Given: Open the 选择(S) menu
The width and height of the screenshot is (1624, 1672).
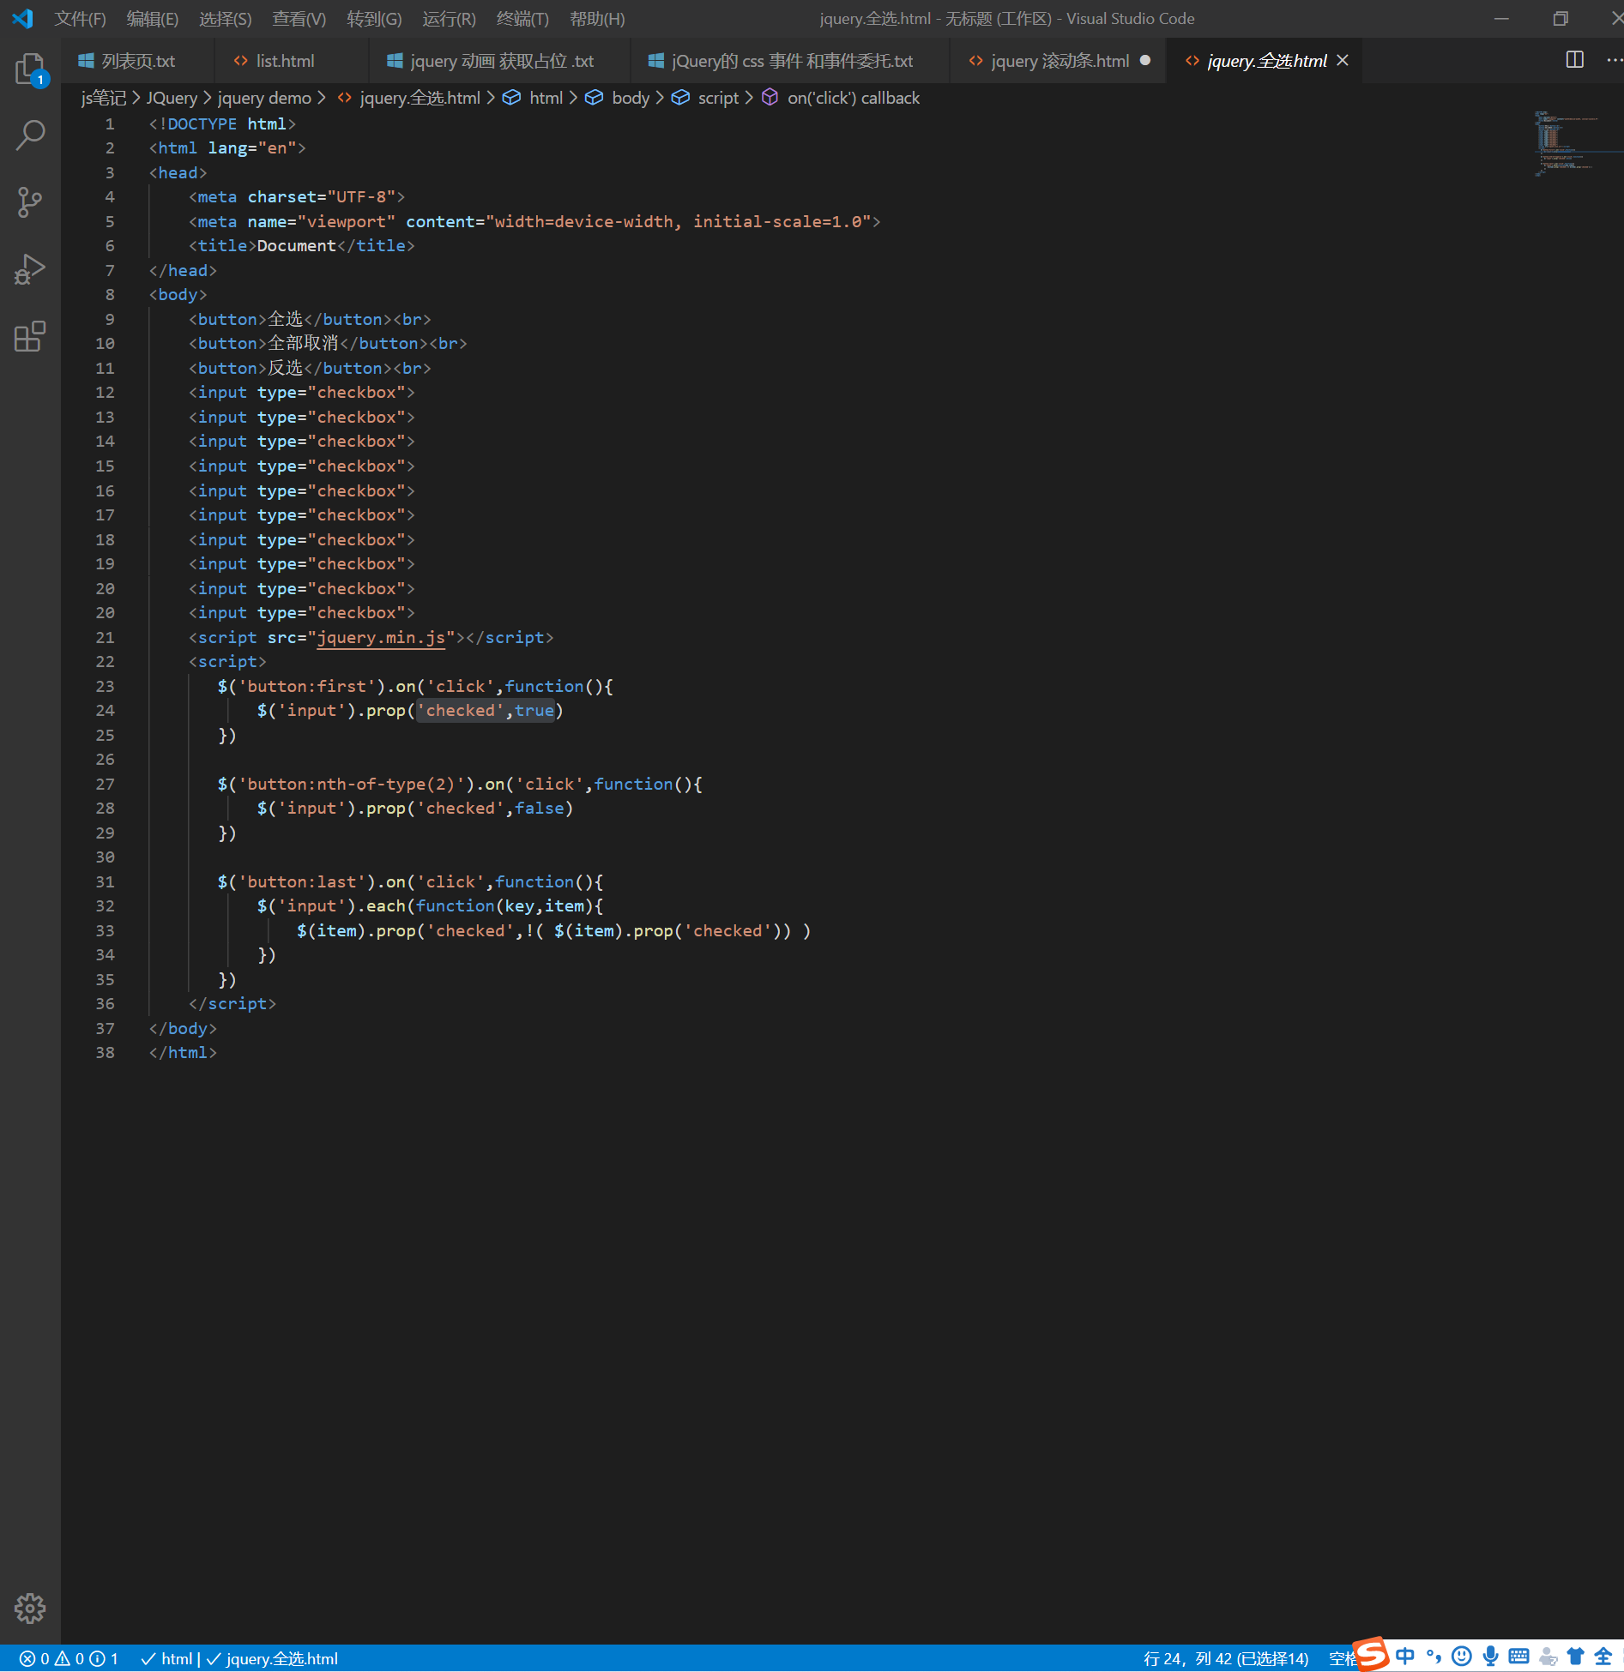Looking at the screenshot, I should tap(226, 19).
